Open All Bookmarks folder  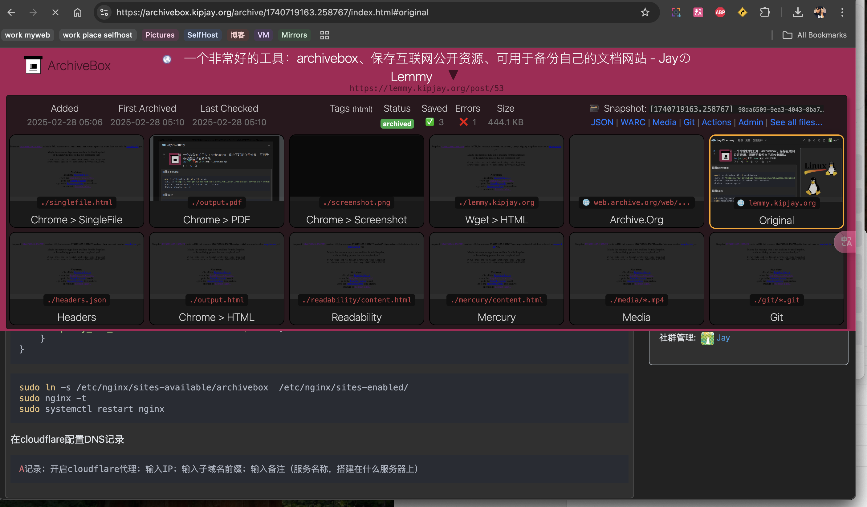[x=814, y=35]
